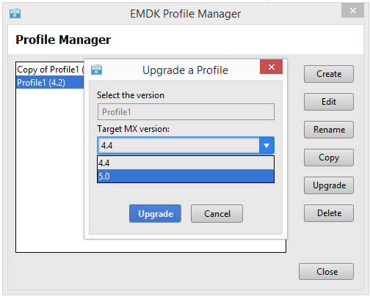Viewport: 370px width, 296px height.
Task: Click the Profile1 name text field
Action: coord(186,112)
